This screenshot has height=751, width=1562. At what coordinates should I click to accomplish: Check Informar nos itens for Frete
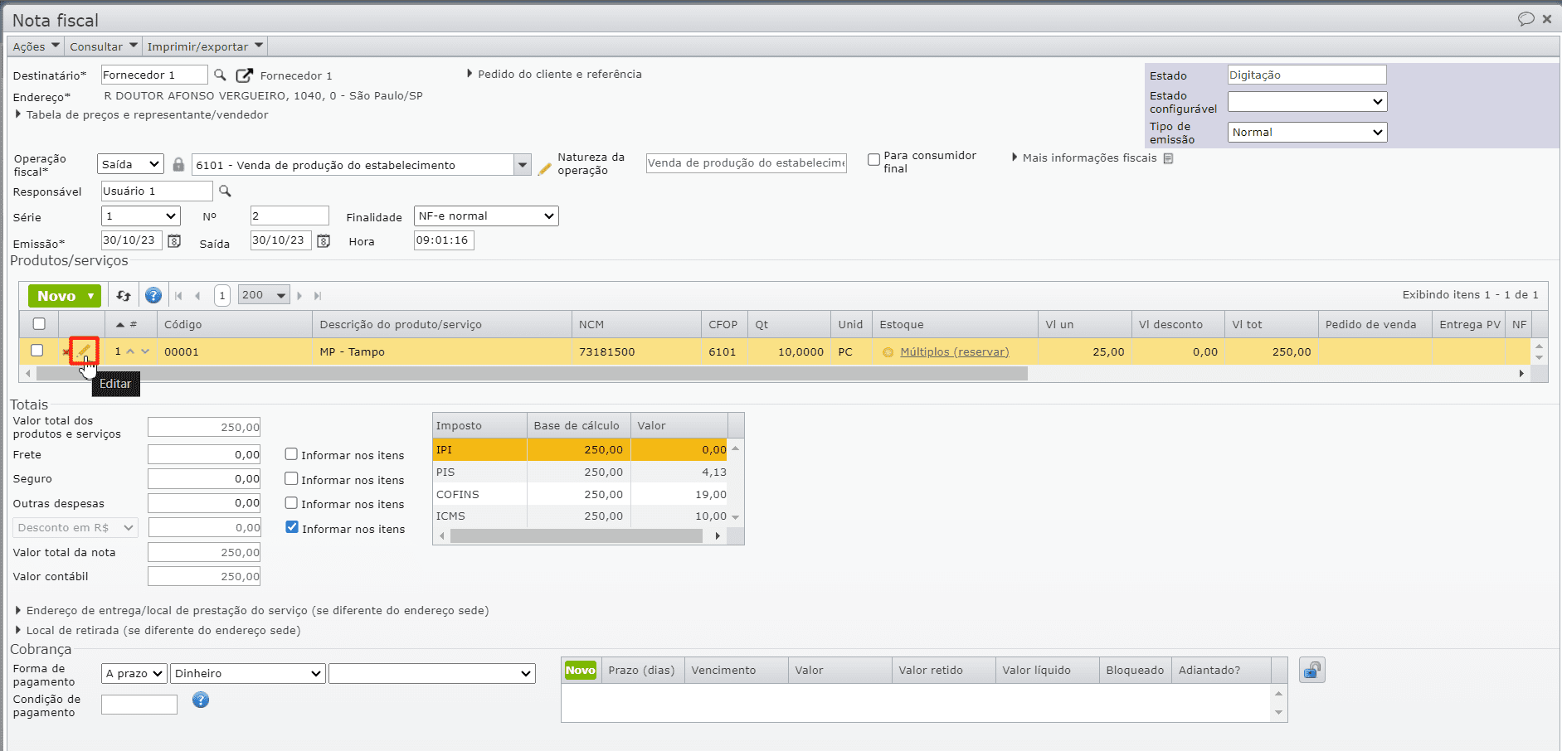(x=291, y=454)
